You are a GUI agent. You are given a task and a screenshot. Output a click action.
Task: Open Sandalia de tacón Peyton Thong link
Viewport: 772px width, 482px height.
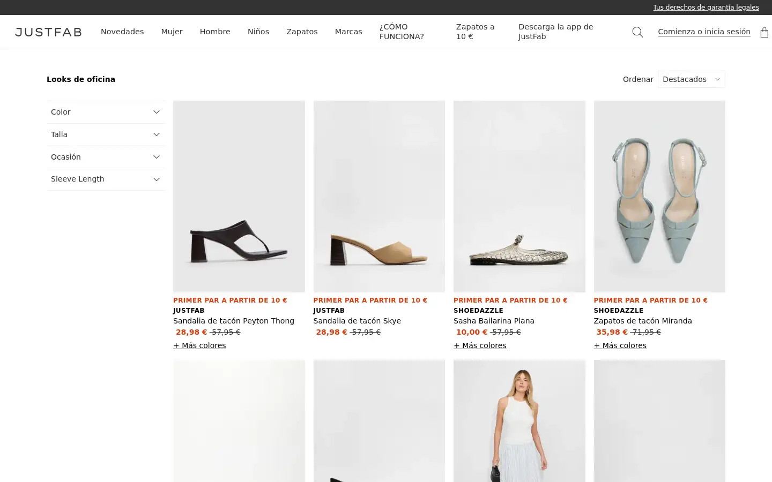click(x=234, y=321)
